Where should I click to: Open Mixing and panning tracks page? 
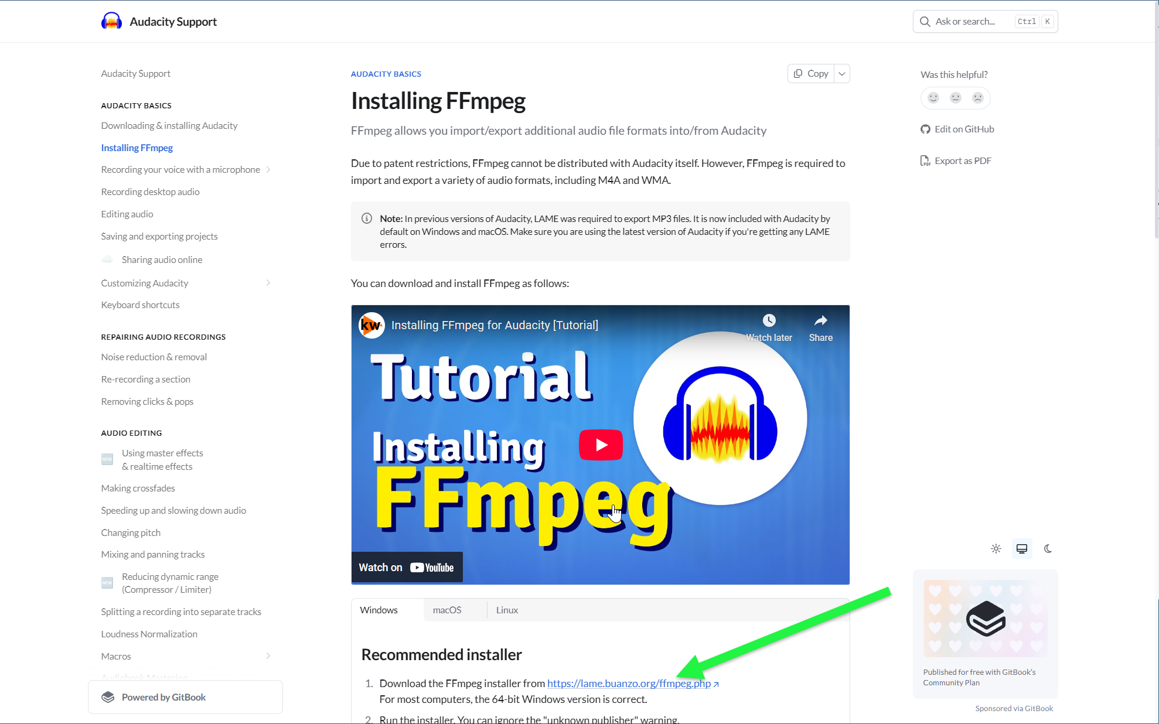point(153,555)
